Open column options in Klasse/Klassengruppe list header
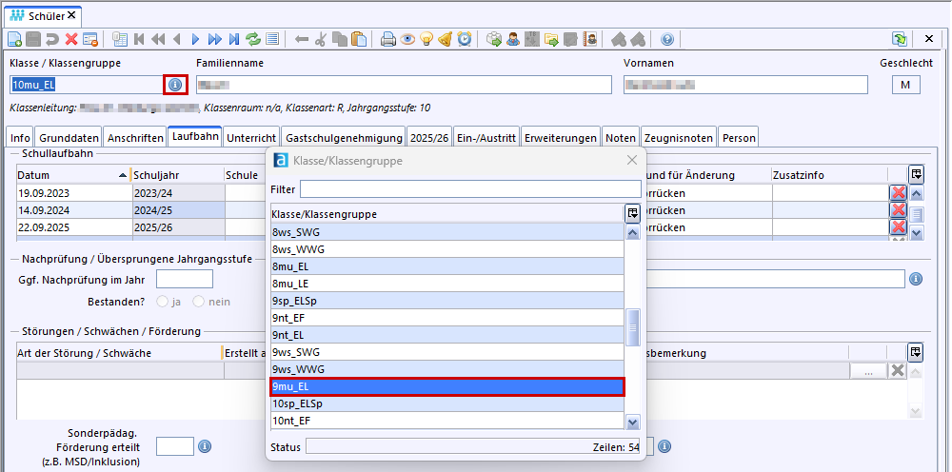This screenshot has height=472, width=952. coord(632,214)
